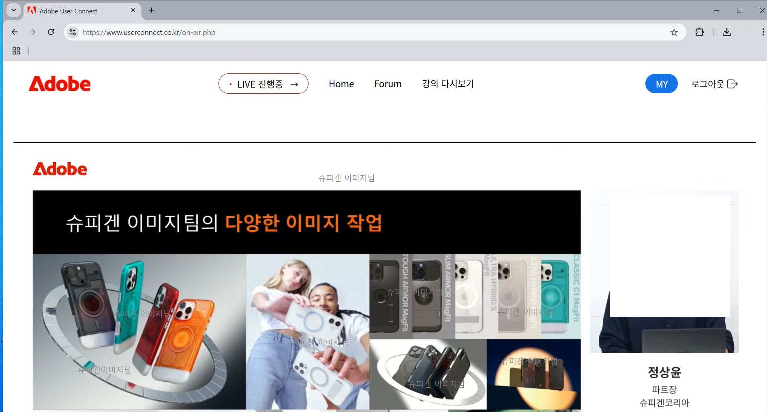Click the title text 파트장

[x=664, y=389]
